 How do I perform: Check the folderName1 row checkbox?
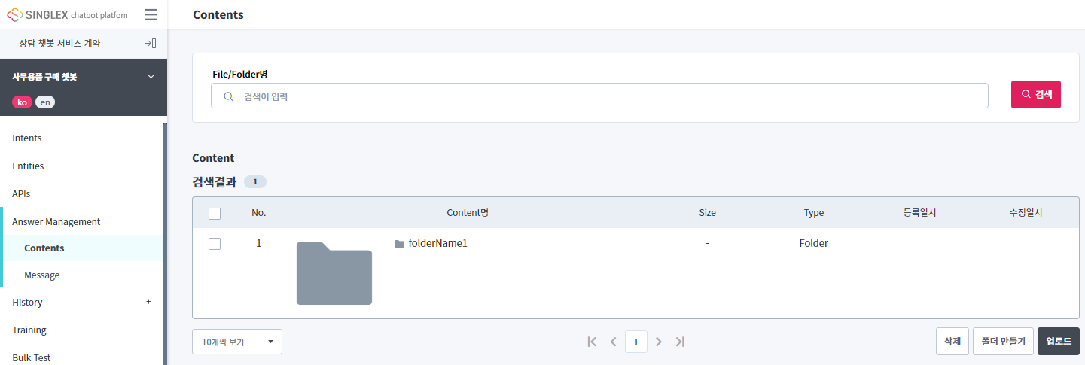point(215,244)
